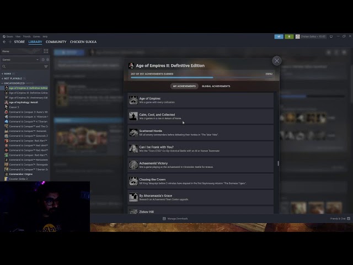Switch to the Global Achievements tab
The height and width of the screenshot is (265, 353).
coord(216,86)
